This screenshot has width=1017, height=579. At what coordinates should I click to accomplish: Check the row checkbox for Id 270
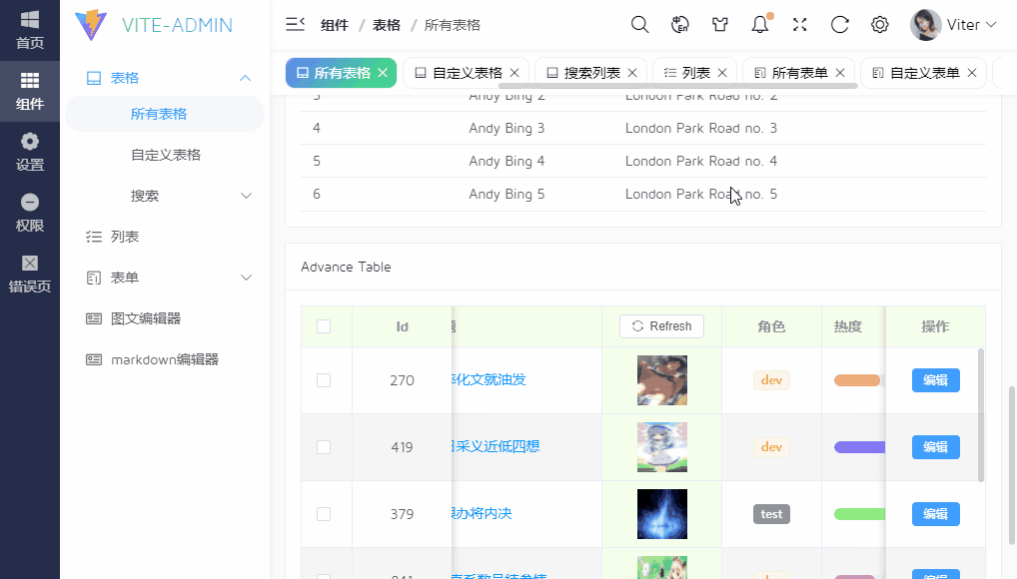click(326, 379)
